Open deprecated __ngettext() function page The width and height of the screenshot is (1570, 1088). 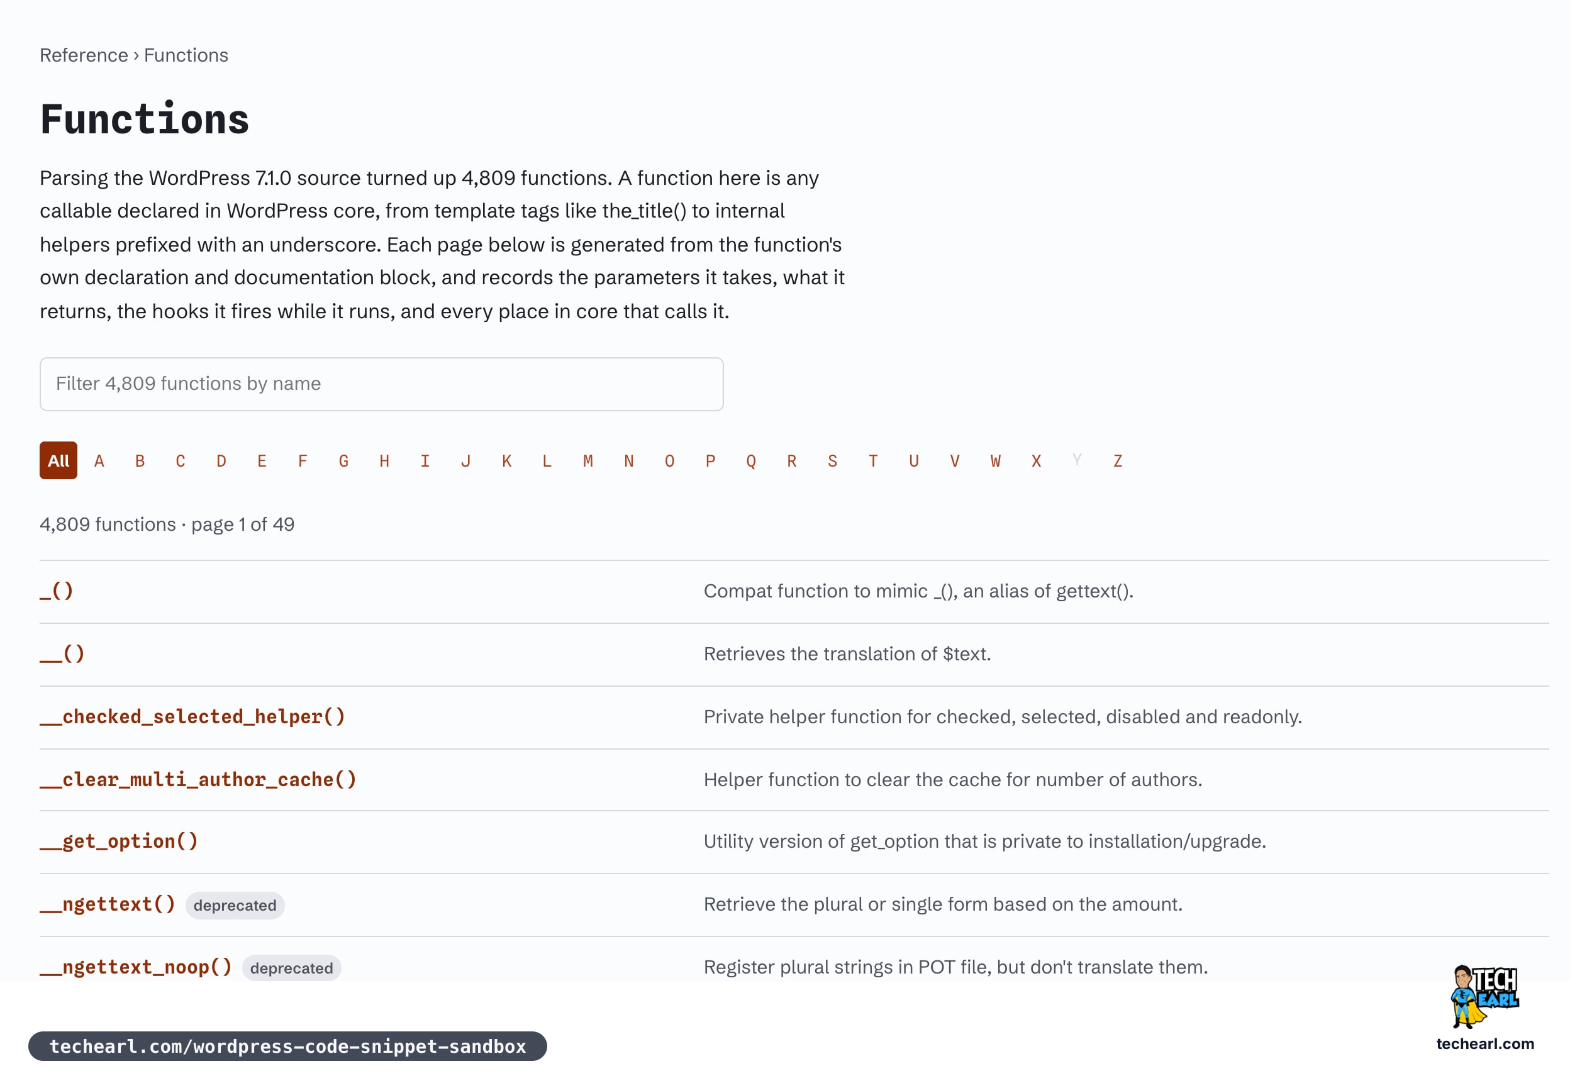point(108,904)
